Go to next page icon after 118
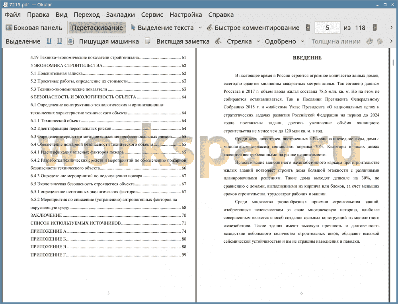The width and height of the screenshot is (398, 304). coord(375,28)
